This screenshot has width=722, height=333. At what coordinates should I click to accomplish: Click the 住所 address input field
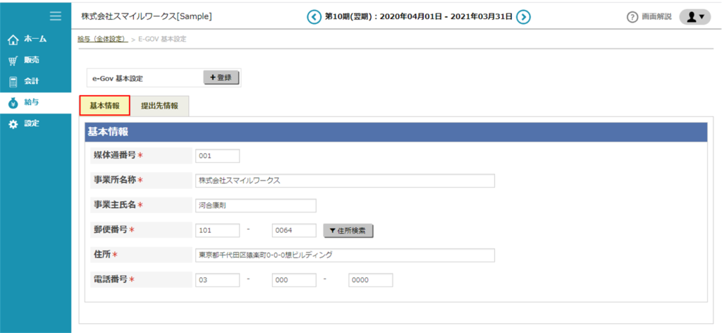coord(345,255)
